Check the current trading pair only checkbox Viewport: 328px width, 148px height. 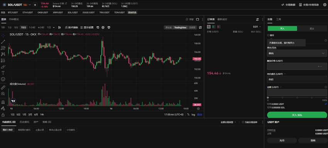click(x=243, y=122)
